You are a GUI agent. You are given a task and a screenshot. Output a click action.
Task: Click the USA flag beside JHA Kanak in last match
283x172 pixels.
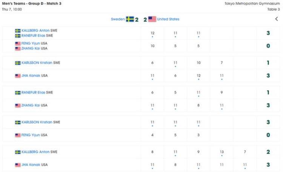(x=18, y=165)
